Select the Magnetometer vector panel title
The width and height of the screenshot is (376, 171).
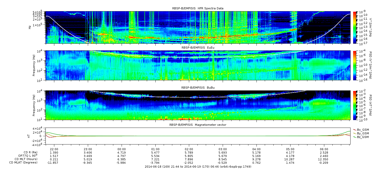point(198,125)
